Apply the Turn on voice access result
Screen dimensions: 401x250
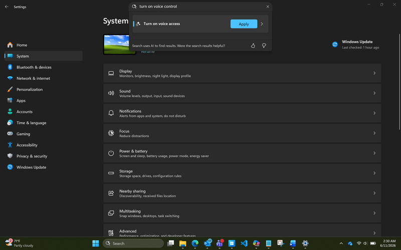pyautogui.click(x=244, y=24)
